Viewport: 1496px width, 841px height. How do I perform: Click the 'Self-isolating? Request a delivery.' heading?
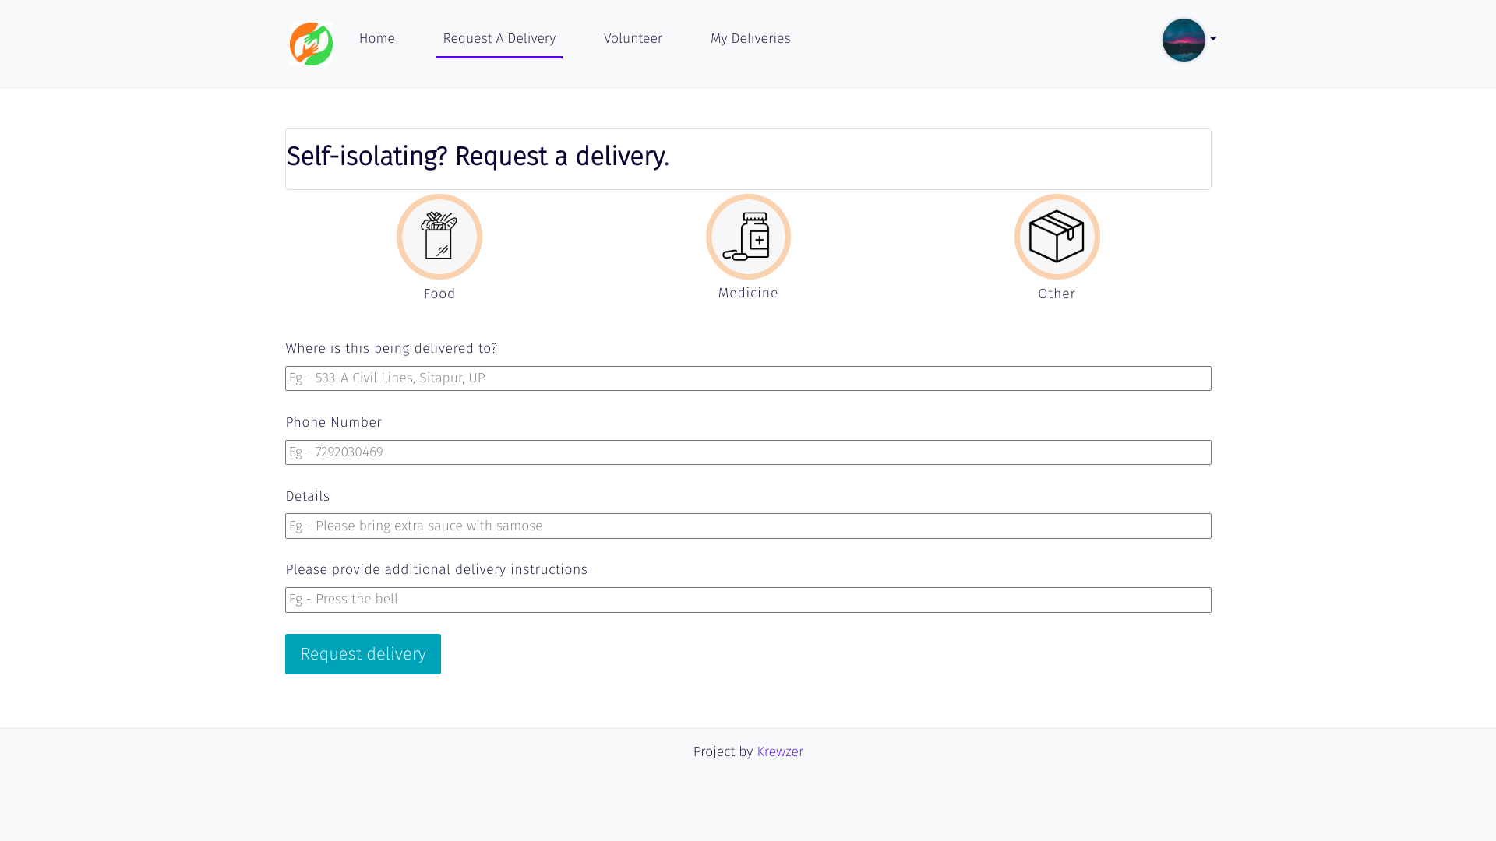pos(478,157)
